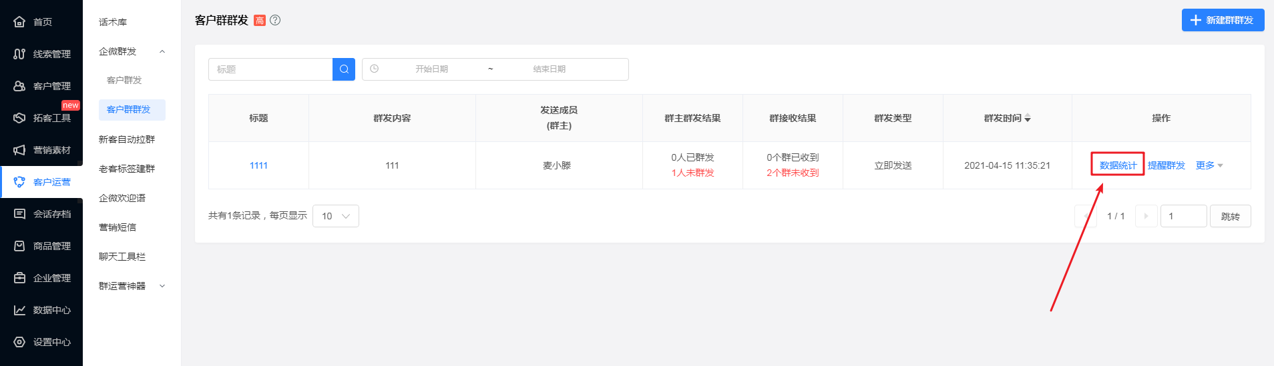The height and width of the screenshot is (366, 1274).
Task: Open the page size dropdown showing 10
Action: (336, 216)
